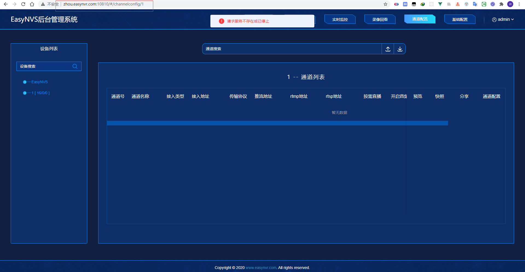The width and height of the screenshot is (525, 272).
Task: Go to the browser home page
Action: [x=32, y=4]
